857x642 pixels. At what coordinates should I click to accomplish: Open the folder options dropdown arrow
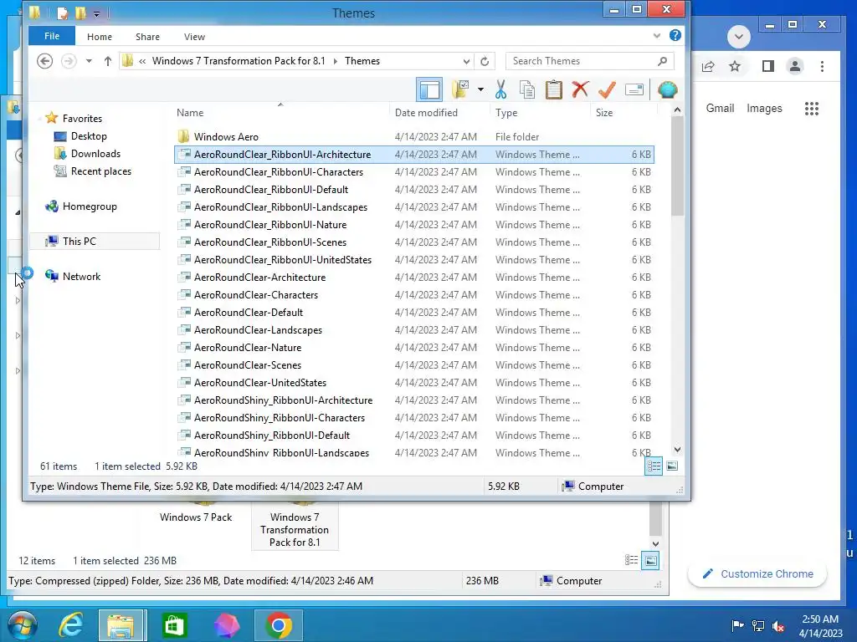pos(480,89)
